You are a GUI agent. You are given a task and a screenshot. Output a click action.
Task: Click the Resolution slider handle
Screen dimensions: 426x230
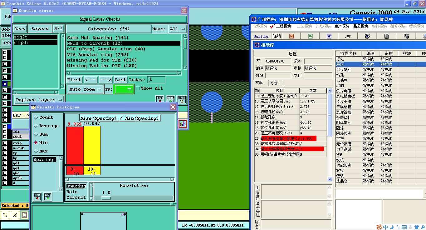106,198
